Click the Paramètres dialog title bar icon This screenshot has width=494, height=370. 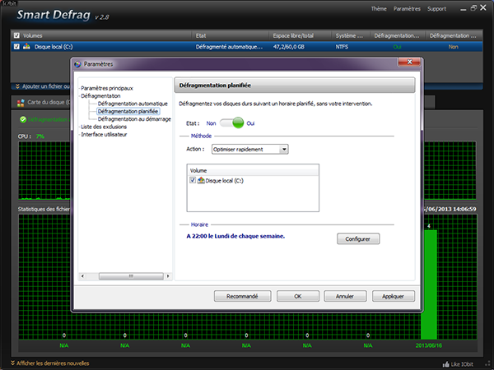(78, 63)
